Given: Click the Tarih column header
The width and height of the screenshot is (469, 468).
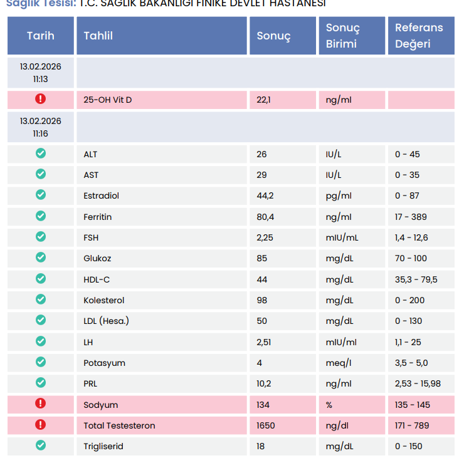Looking at the screenshot, I should click(x=41, y=36).
